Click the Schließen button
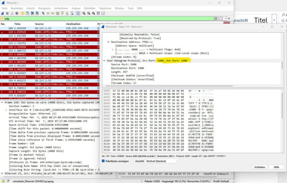This screenshot has height=183, width=287. click(259, 167)
